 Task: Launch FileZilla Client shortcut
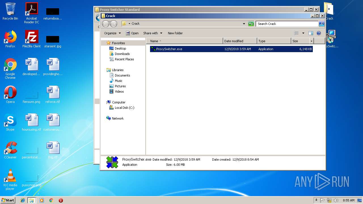tap(31, 39)
